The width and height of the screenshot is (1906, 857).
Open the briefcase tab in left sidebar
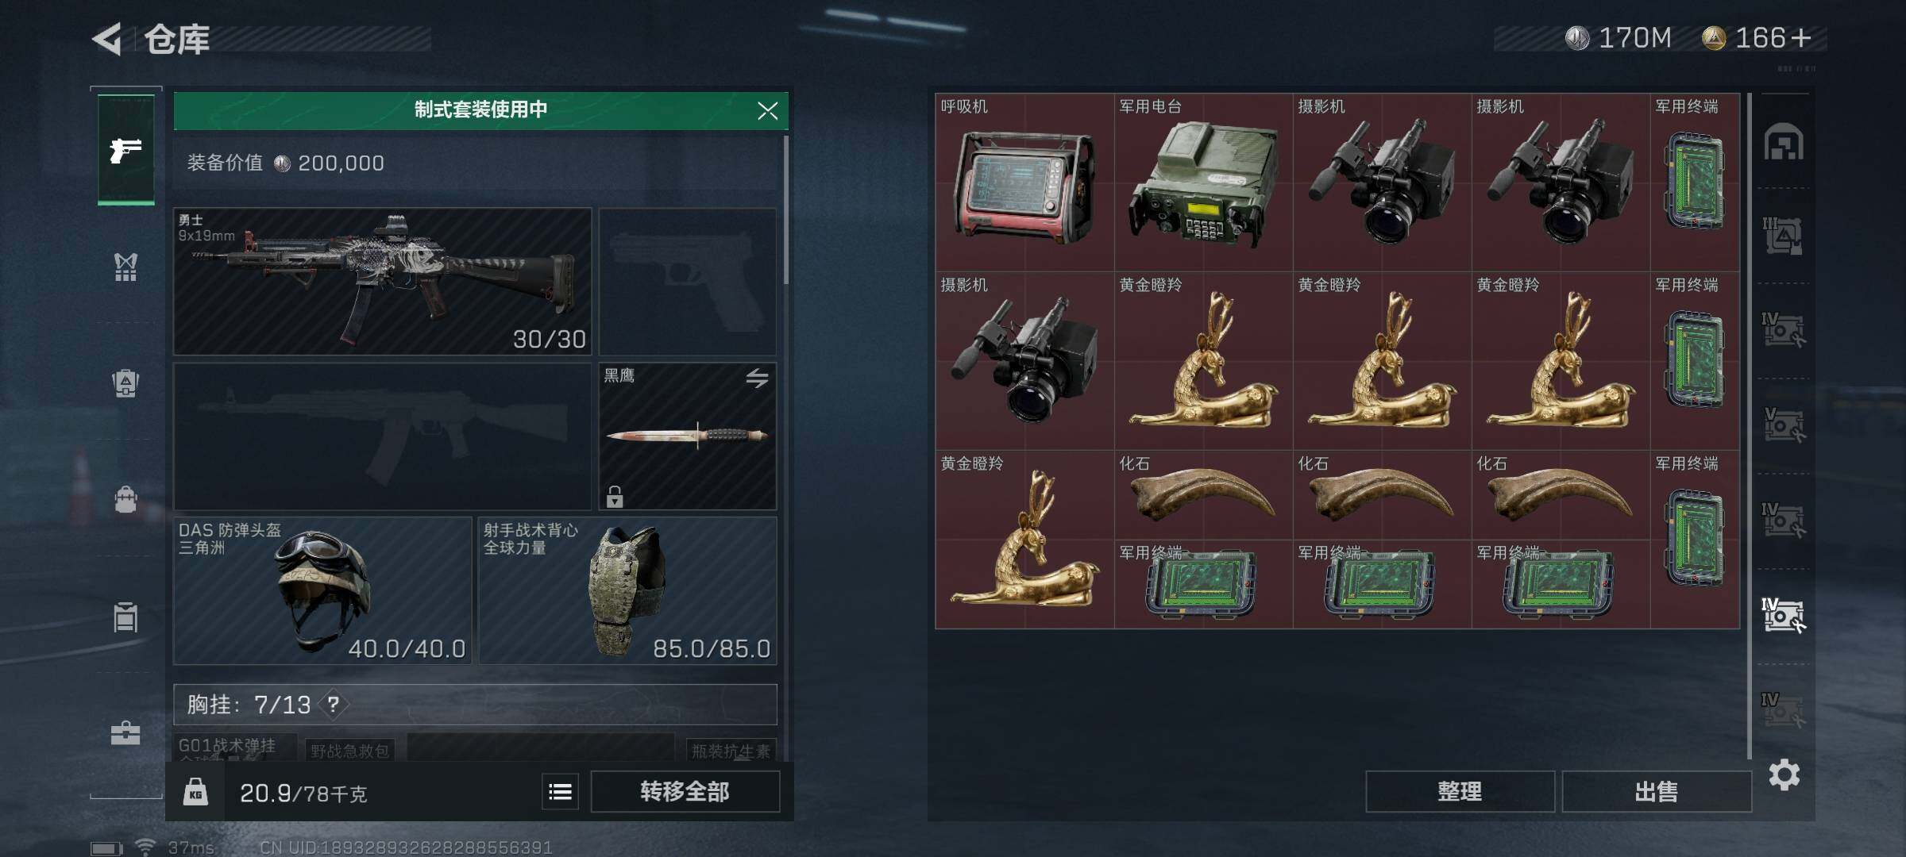(125, 732)
